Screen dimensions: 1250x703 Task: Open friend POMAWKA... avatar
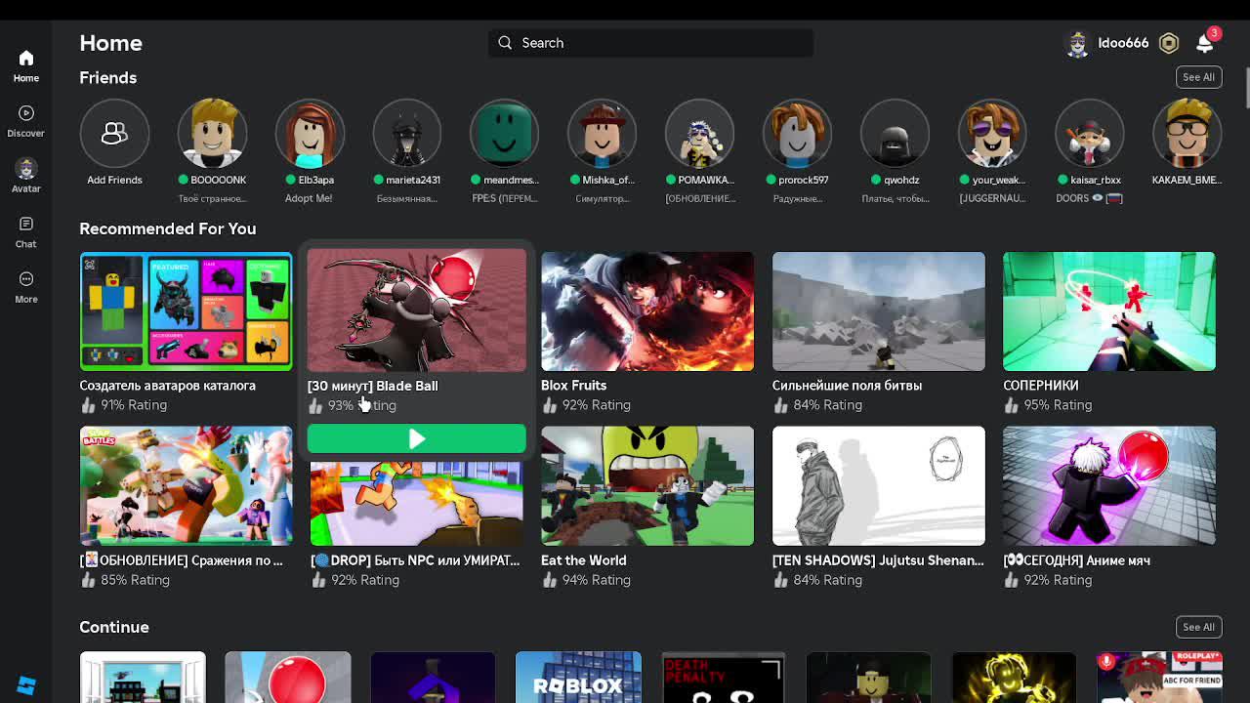pos(700,133)
